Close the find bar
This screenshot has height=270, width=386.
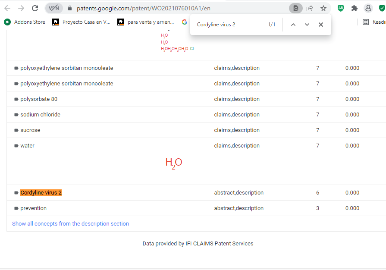coord(321,25)
